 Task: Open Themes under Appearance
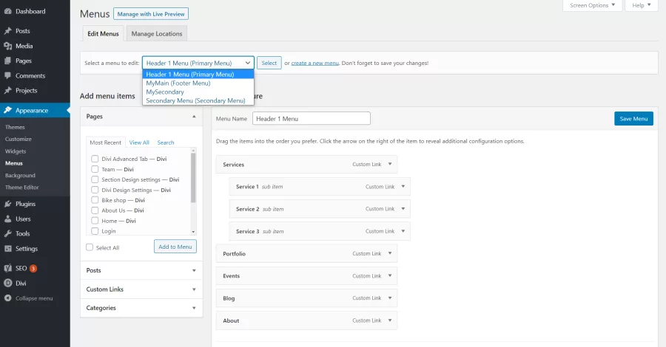coord(15,127)
